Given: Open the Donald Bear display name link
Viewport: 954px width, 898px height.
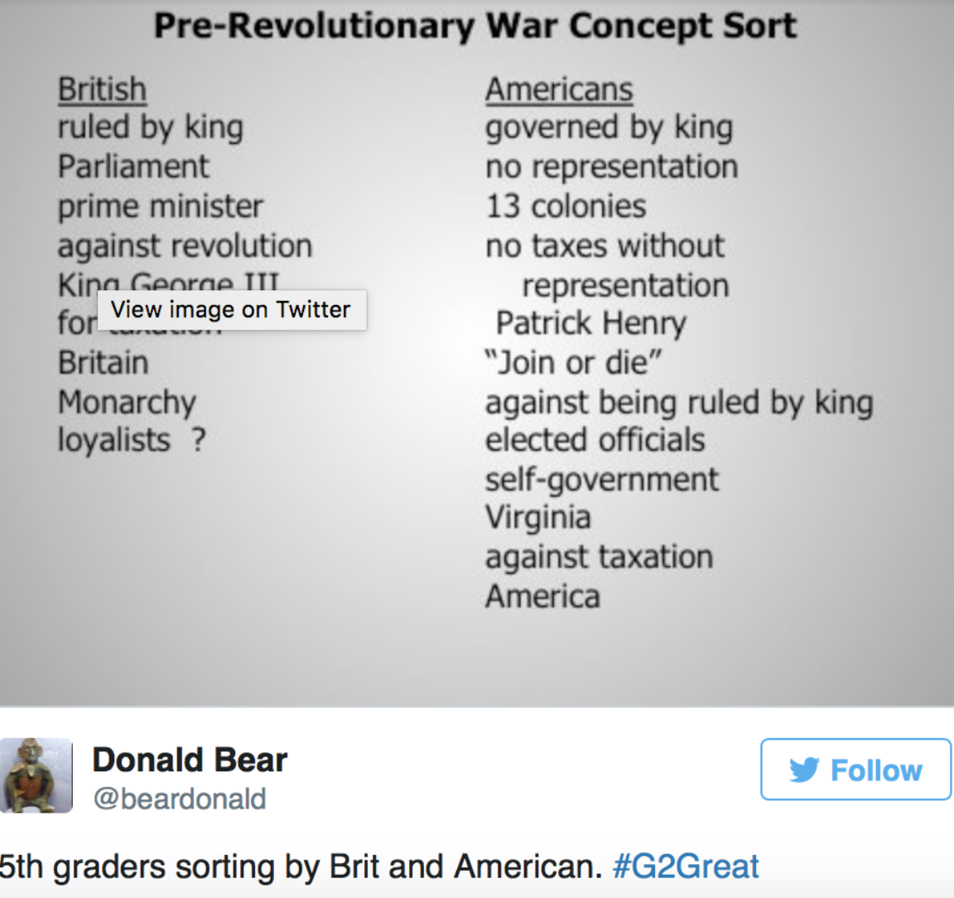Looking at the screenshot, I should click(190, 760).
